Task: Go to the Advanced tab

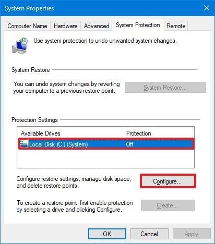Action: 97,26
